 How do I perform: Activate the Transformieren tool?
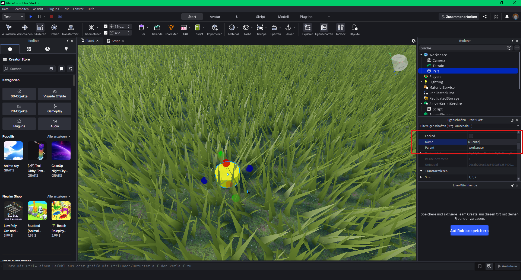tap(71, 30)
